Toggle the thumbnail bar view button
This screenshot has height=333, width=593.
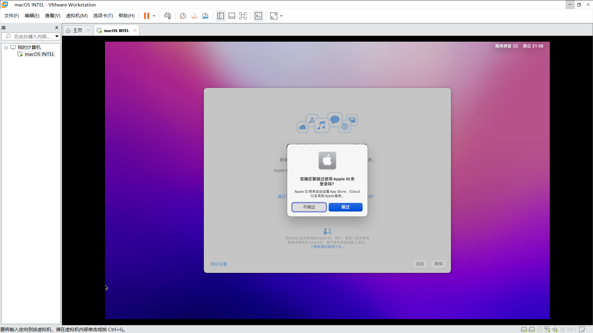[232, 16]
